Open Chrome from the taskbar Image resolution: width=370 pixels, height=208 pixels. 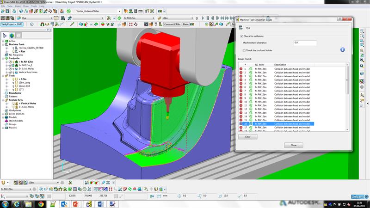pos(41,204)
